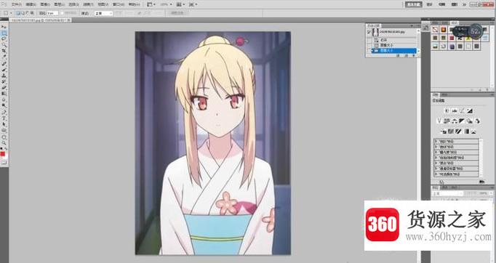This screenshot has height=263, width=496.
Task: Open the File menu
Action: pos(17,4)
